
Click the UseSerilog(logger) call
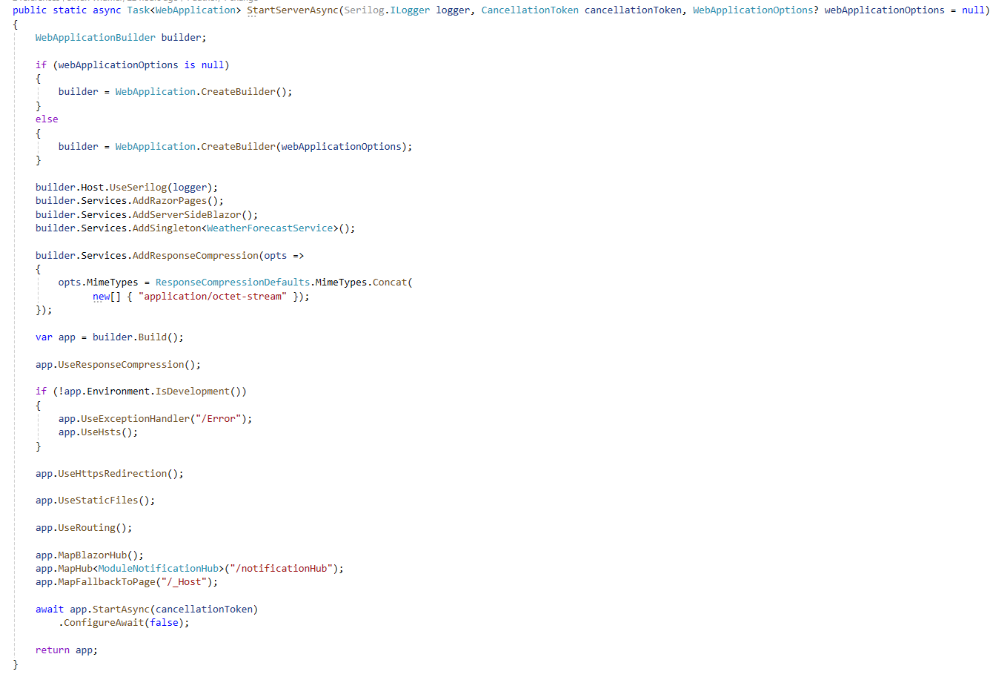[x=162, y=187]
